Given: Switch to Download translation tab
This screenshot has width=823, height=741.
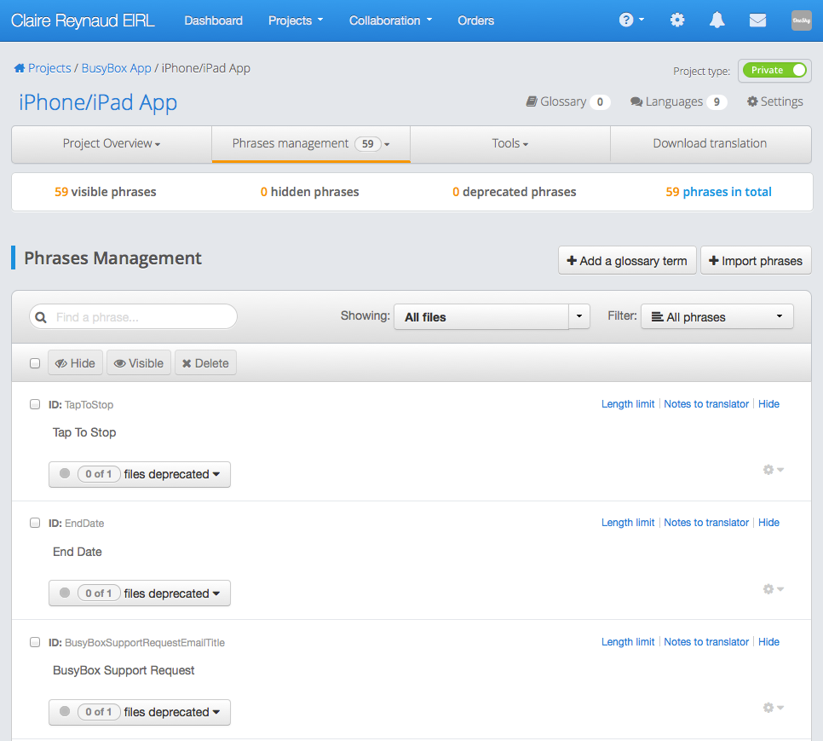Looking at the screenshot, I should point(711,144).
